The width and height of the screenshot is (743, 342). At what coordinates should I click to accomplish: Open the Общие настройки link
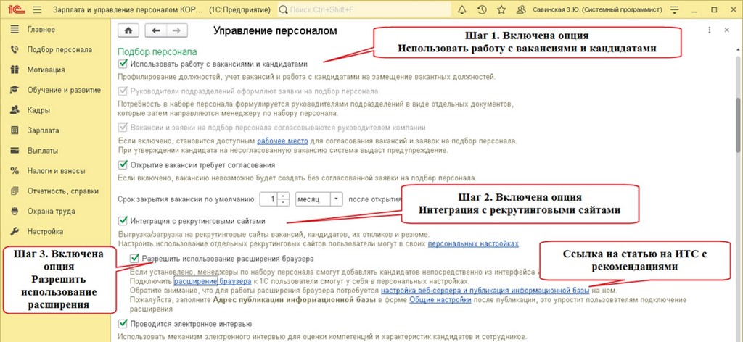click(x=440, y=300)
